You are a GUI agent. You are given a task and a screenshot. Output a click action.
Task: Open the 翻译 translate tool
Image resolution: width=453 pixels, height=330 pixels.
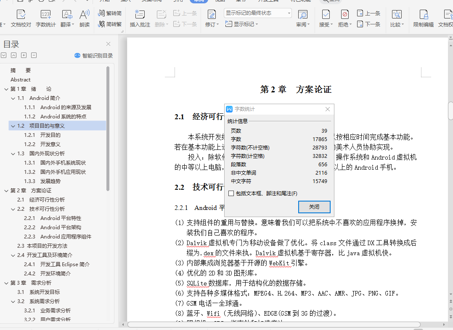coord(67,18)
